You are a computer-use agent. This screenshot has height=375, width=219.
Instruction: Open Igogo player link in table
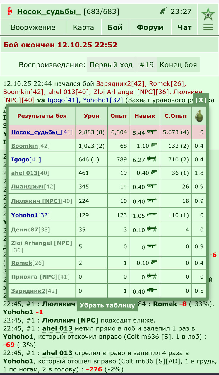pyautogui.click(x=20, y=159)
